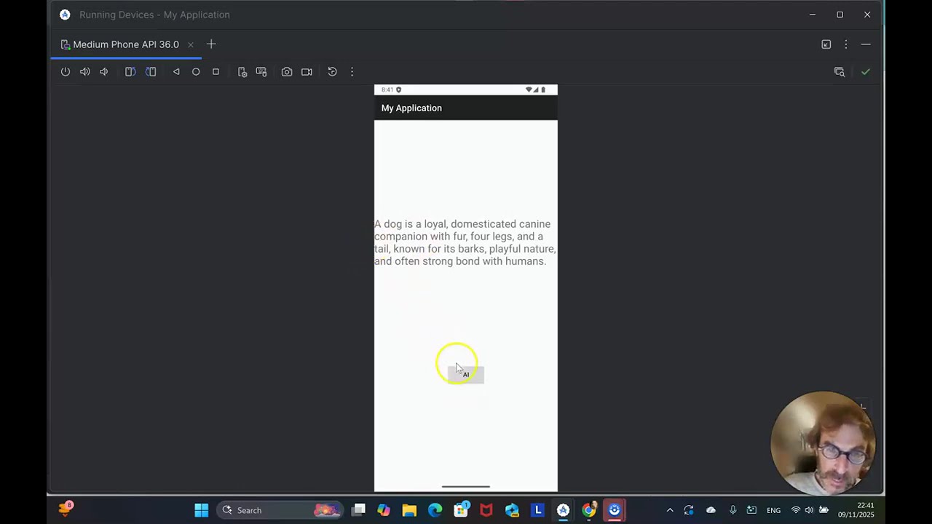Show hidden system tray icons chevron
The height and width of the screenshot is (524, 932).
[x=670, y=510]
